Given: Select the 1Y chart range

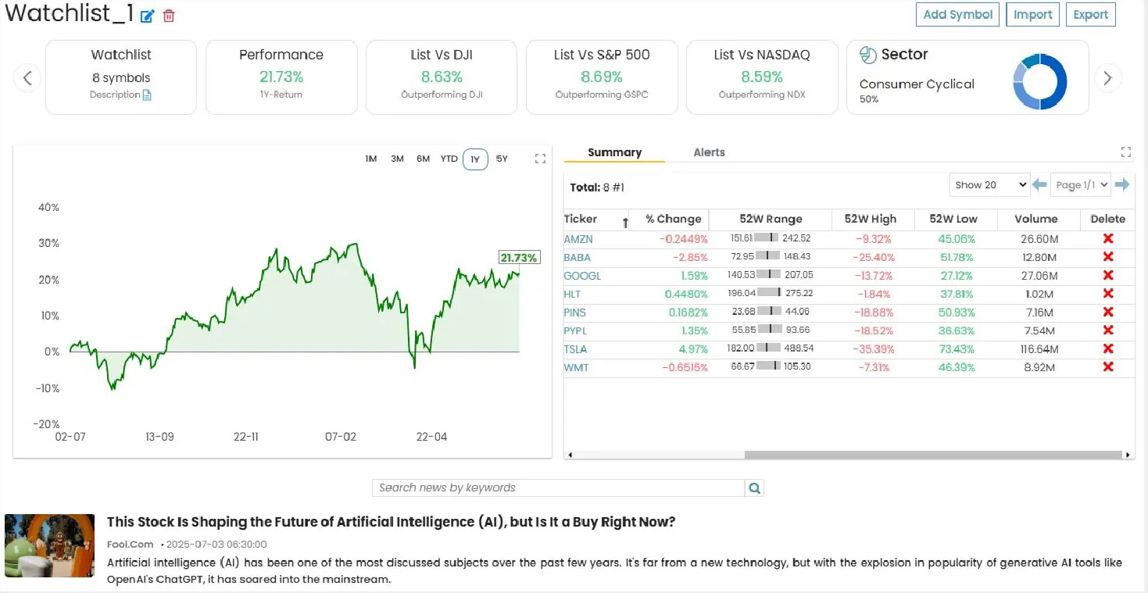Looking at the screenshot, I should (x=475, y=159).
